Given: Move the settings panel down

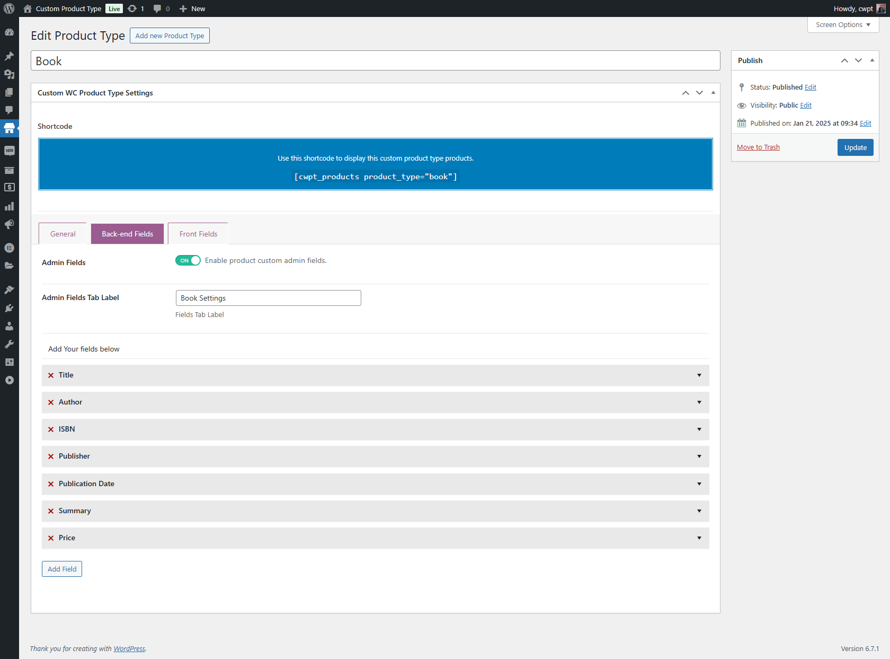Looking at the screenshot, I should point(699,93).
